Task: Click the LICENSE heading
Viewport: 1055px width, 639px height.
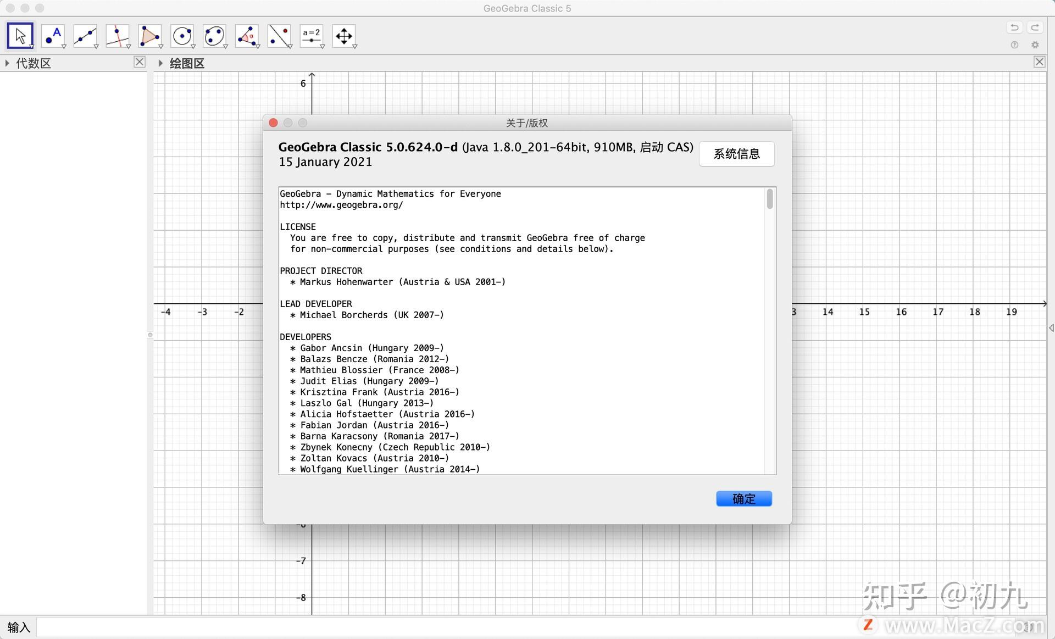Action: [298, 227]
